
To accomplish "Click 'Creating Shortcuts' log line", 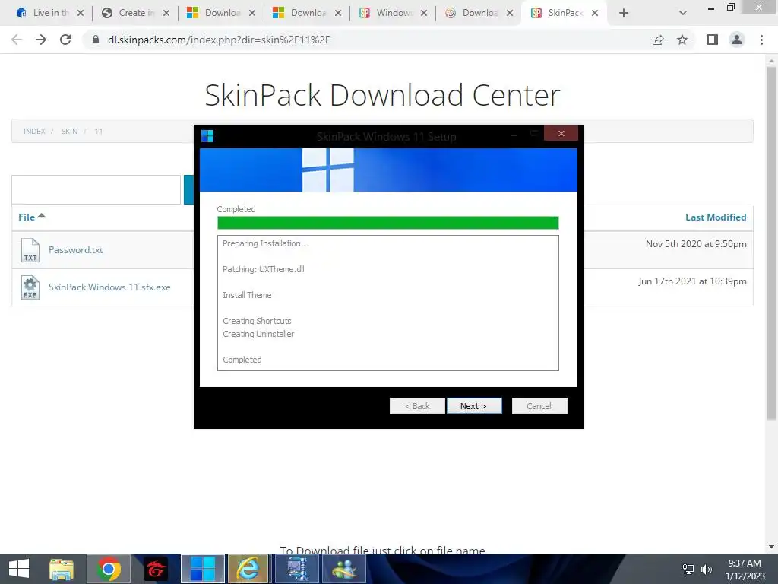I will [x=257, y=321].
